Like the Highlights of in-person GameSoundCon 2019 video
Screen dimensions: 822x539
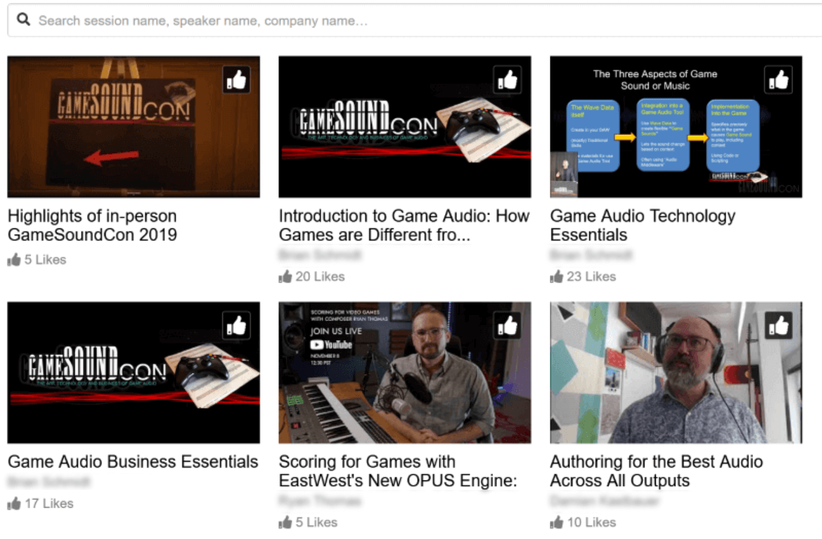tap(236, 79)
